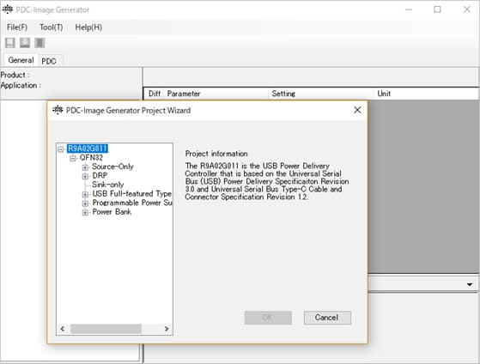The height and width of the screenshot is (364, 480).
Task: Click the greyed-out Ok button
Action: point(268,318)
